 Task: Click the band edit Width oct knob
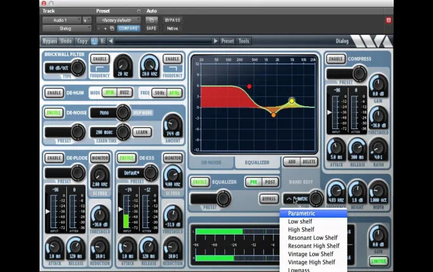(x=378, y=192)
